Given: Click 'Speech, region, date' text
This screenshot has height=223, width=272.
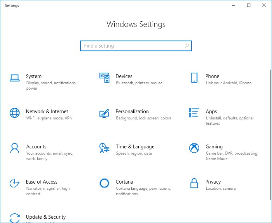Looking at the screenshot, I should (134, 153).
